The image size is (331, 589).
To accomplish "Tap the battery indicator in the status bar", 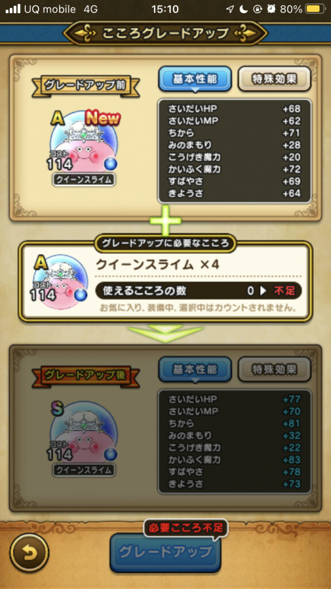I will click(315, 9).
